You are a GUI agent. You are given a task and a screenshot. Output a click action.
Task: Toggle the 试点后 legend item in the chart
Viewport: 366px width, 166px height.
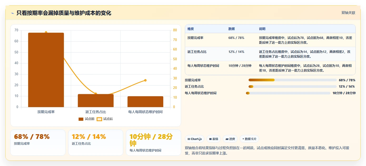105,119
